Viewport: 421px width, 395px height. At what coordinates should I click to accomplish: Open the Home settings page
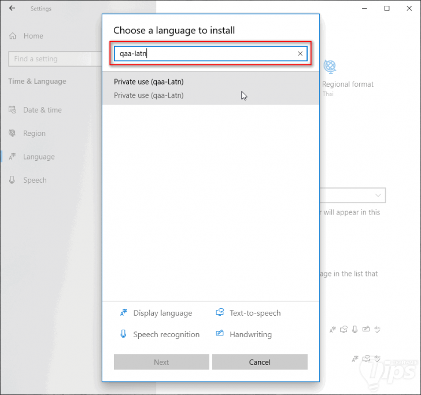pos(33,36)
